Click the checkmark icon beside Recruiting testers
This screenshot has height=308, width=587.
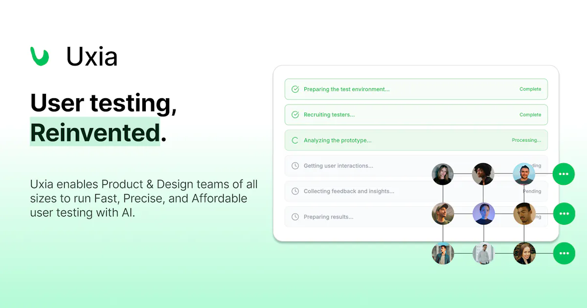295,115
